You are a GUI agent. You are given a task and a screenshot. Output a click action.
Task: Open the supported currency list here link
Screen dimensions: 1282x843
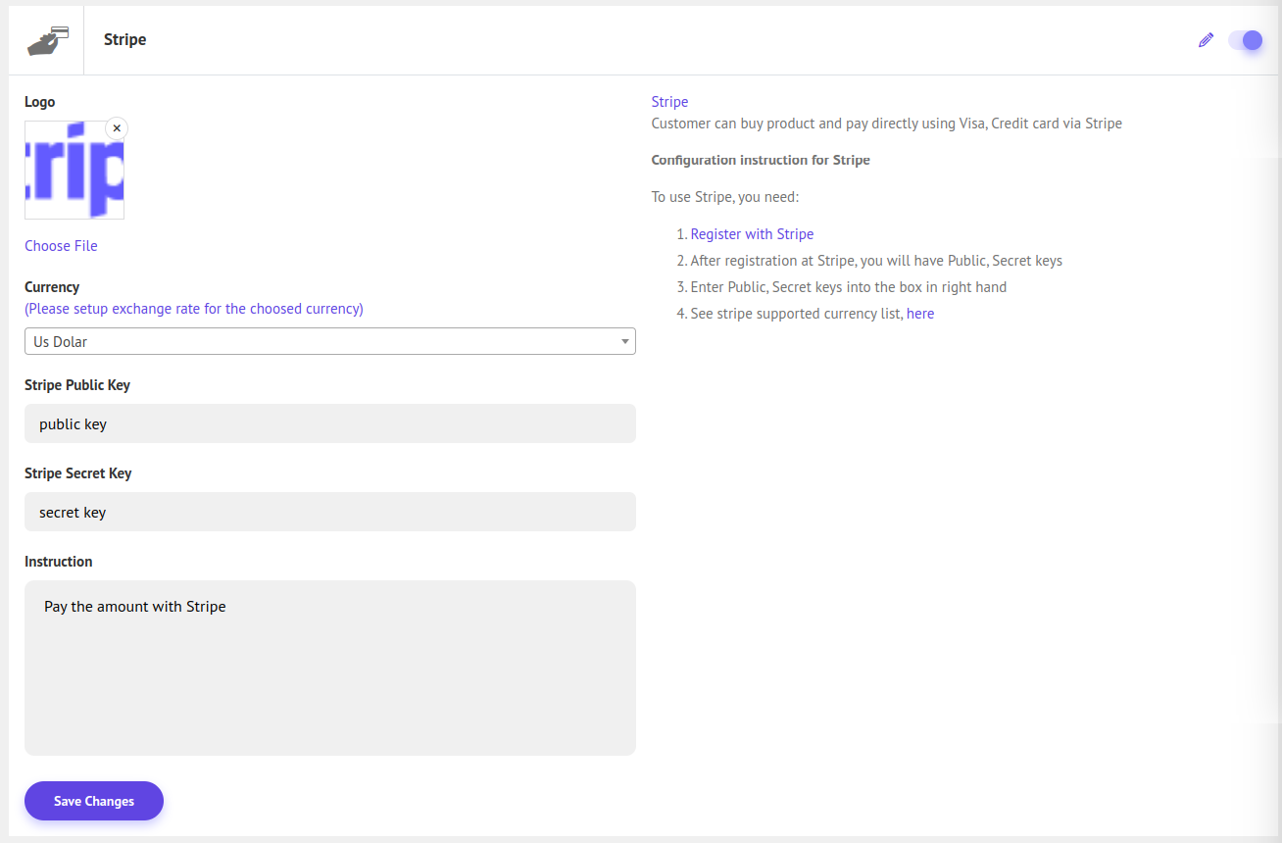(920, 314)
